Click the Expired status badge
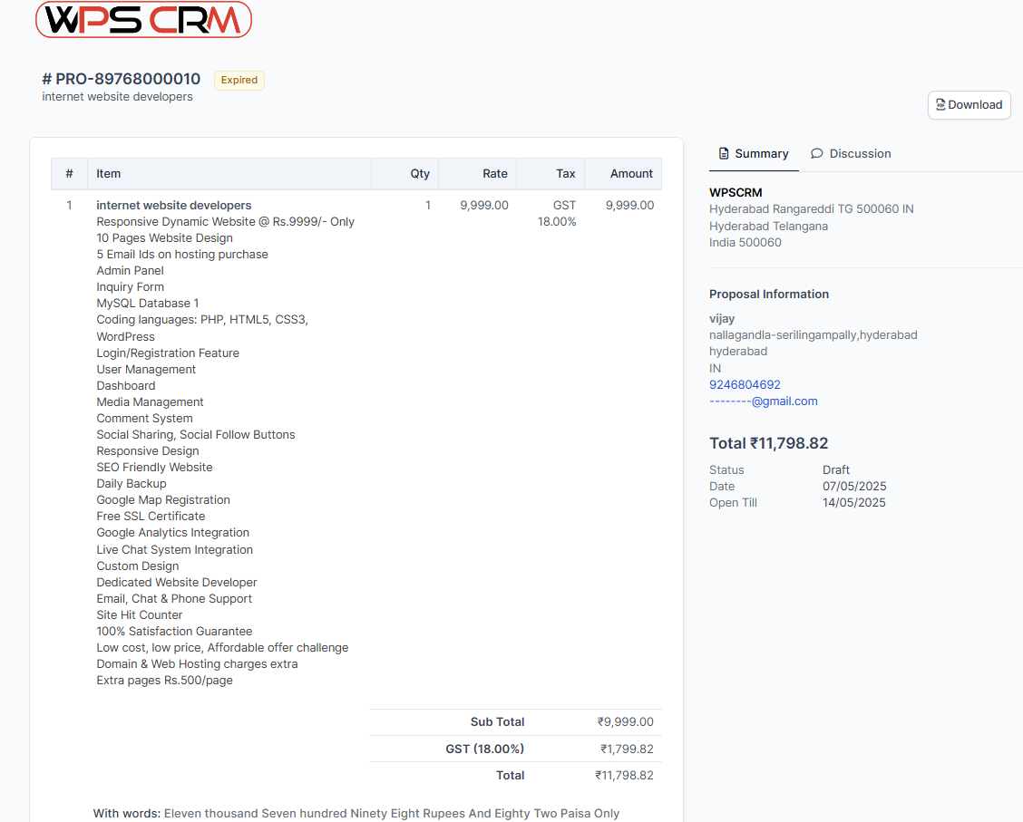The image size is (1023, 822). tap(239, 80)
